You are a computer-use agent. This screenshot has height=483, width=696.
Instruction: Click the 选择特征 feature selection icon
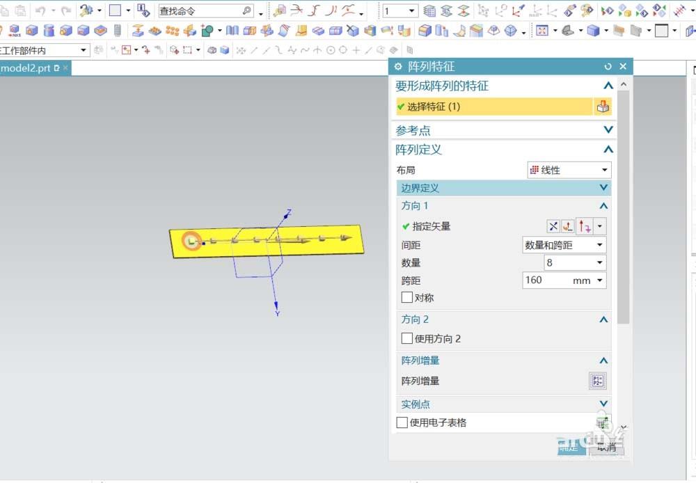point(603,106)
